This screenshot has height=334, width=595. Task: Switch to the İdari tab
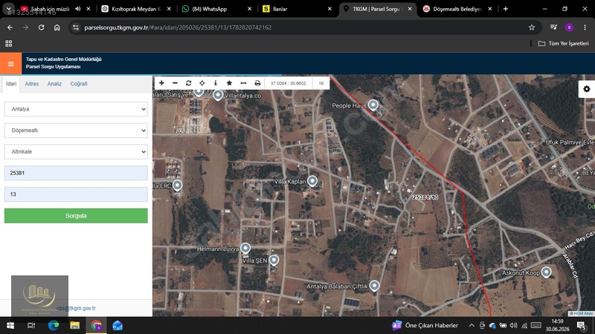[11, 84]
